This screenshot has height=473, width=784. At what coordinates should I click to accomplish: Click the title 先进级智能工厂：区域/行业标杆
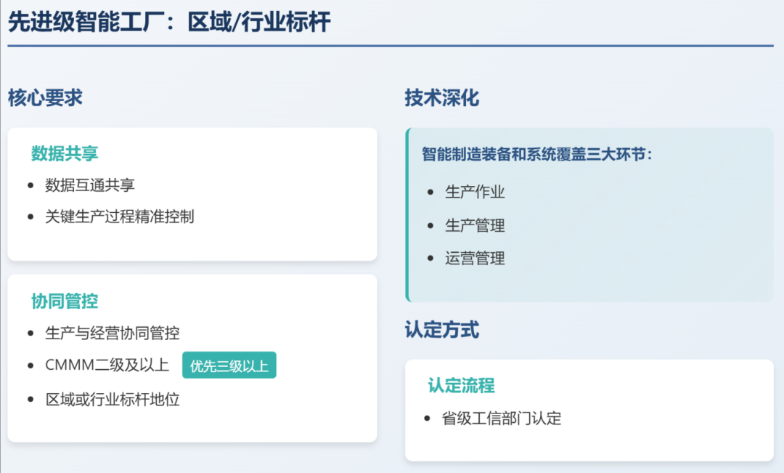coord(169,22)
